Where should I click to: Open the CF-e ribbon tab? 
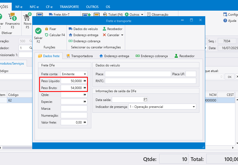(49, 7)
